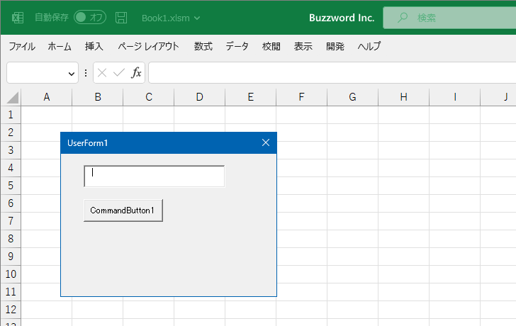Image resolution: width=516 pixels, height=326 pixels.
Task: Toggle the AutoSave switch
Action: point(90,18)
